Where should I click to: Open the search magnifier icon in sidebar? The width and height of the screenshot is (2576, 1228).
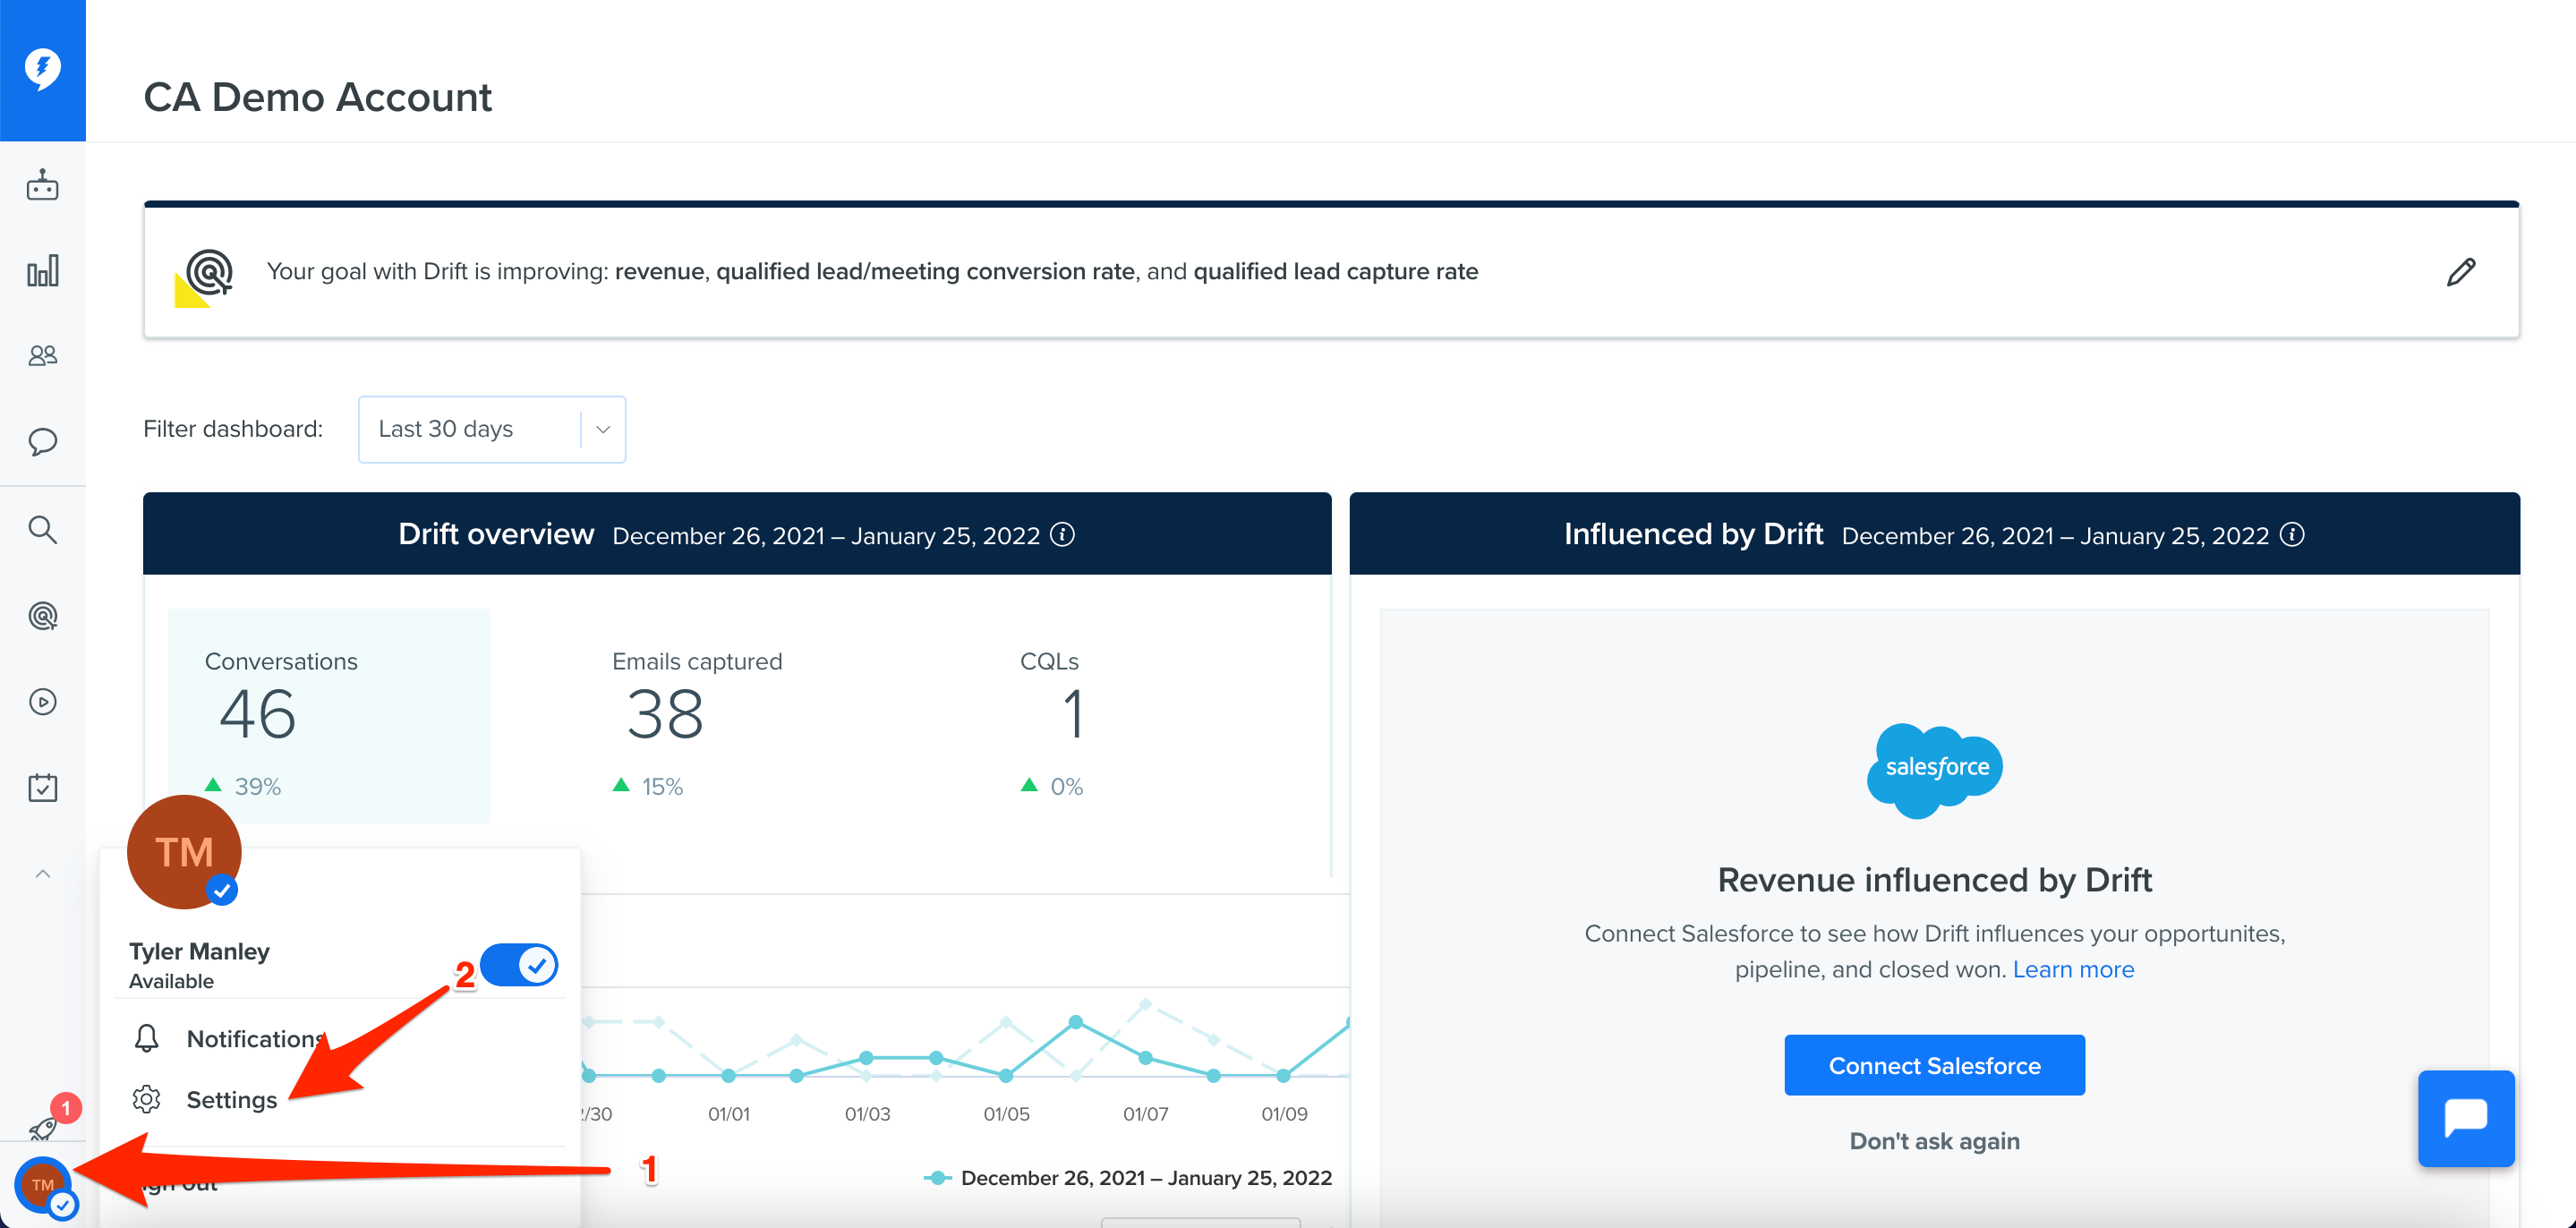click(43, 529)
